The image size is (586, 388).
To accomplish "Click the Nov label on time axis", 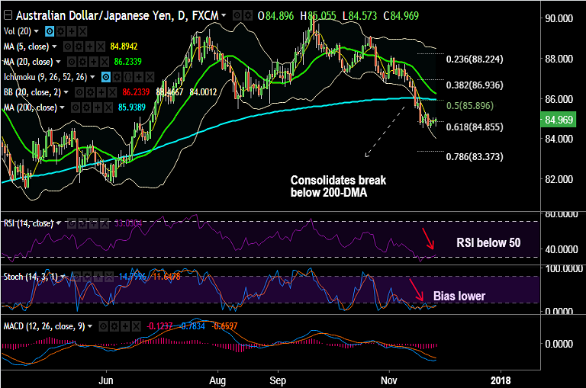I will 388,380.
